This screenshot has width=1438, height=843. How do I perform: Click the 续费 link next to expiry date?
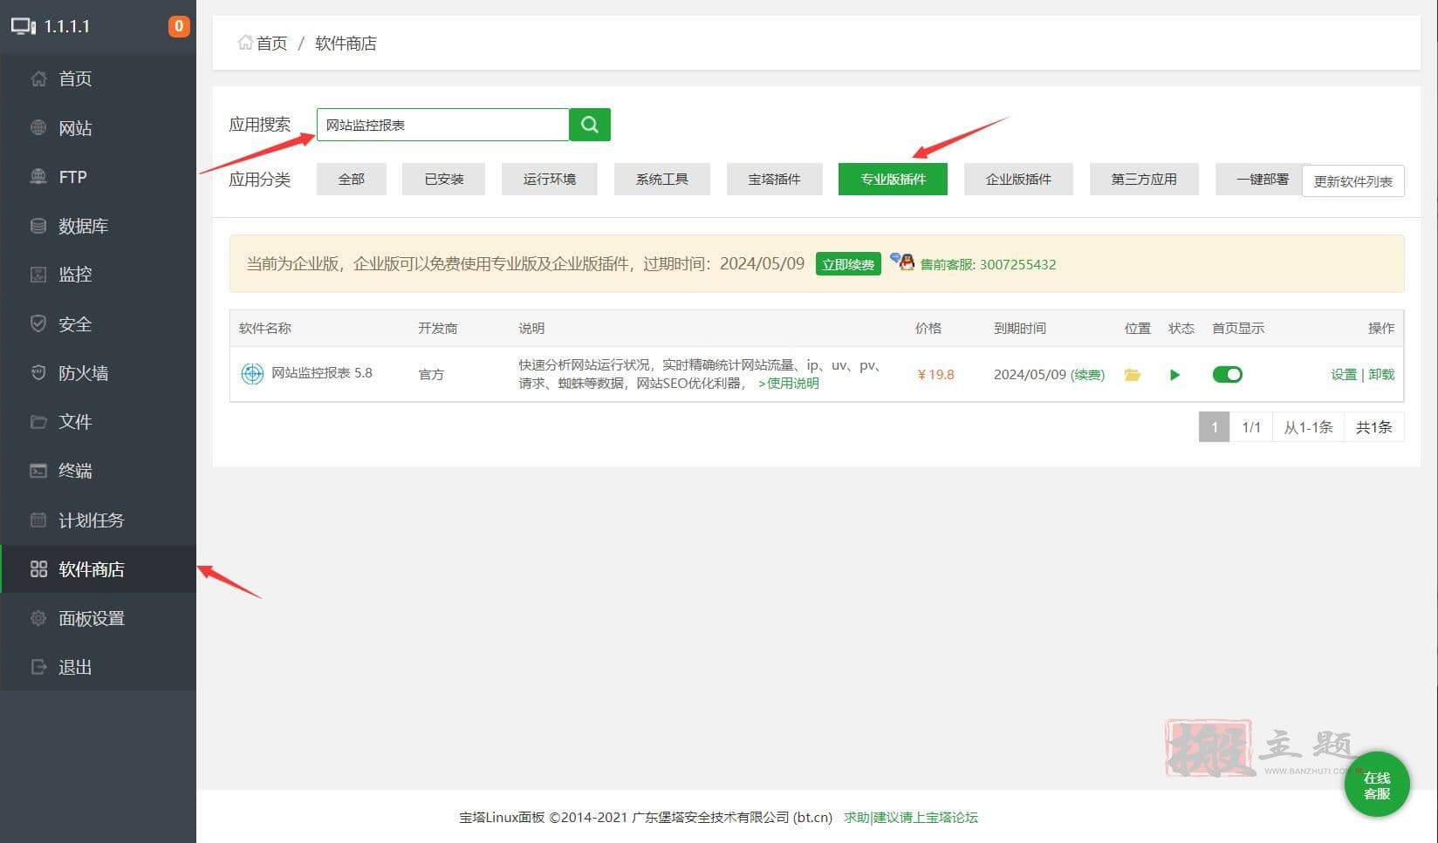point(1087,375)
